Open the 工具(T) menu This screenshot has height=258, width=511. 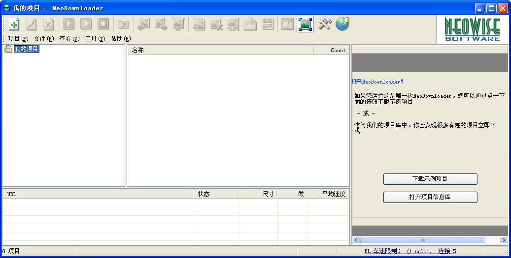95,39
